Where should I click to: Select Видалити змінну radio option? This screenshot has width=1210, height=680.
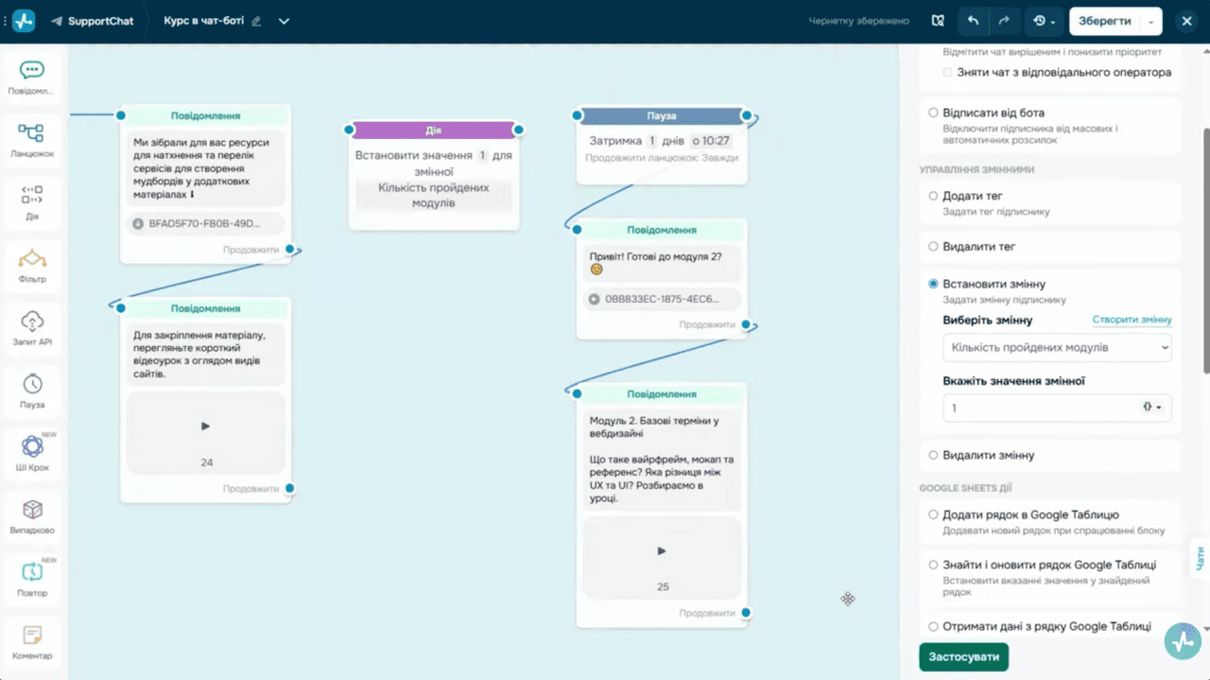tap(934, 455)
